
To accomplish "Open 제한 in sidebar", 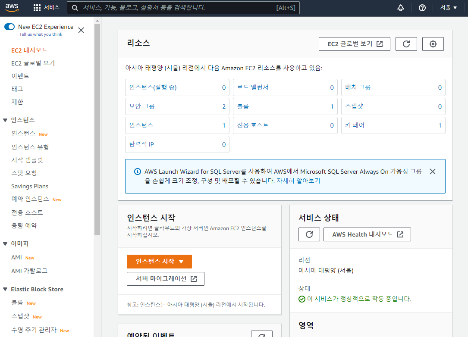I will 17,102.
